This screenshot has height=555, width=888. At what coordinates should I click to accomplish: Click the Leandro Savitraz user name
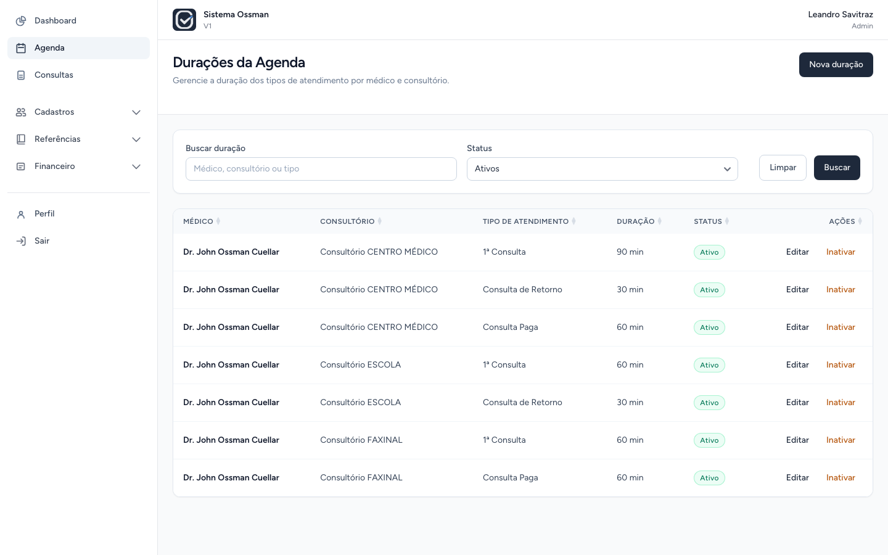coord(841,15)
